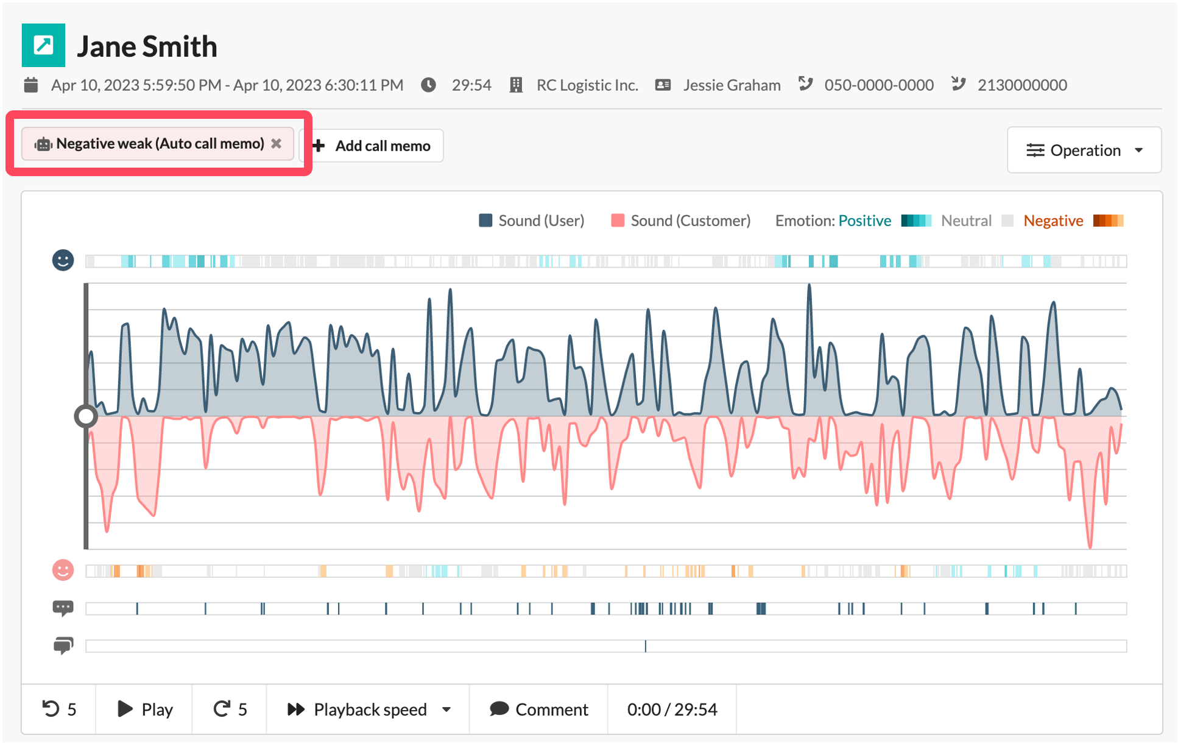Toggle the Sound (Customer) legend item
Image resolution: width=1178 pixels, height=743 pixels.
coord(680,221)
